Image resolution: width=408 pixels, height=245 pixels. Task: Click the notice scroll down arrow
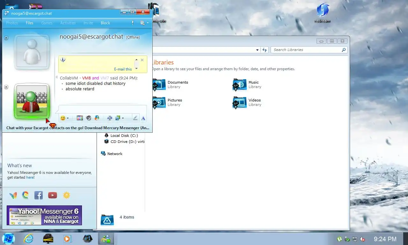(136, 68)
